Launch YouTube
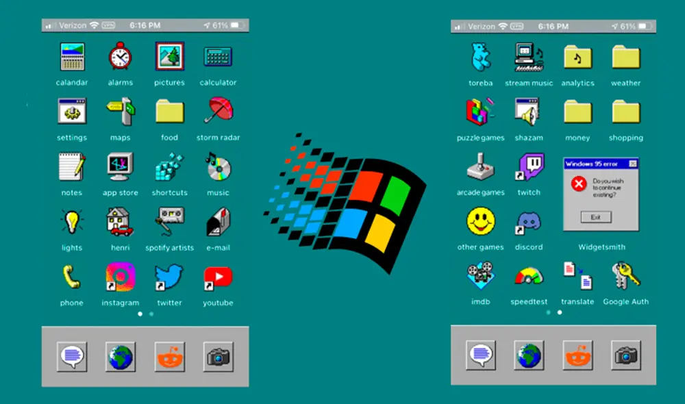The width and height of the screenshot is (685, 404). (218, 277)
